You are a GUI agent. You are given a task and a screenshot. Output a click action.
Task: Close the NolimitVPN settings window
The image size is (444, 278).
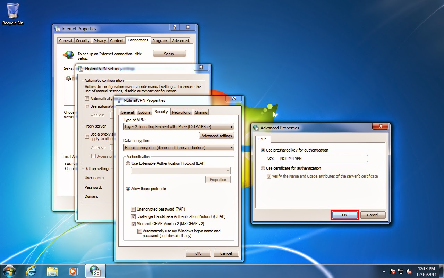click(202, 67)
